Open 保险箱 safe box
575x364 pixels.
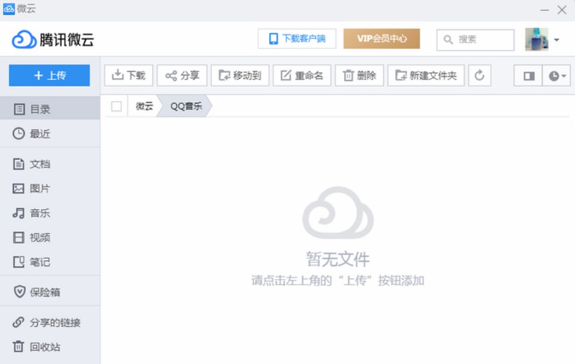click(x=50, y=292)
